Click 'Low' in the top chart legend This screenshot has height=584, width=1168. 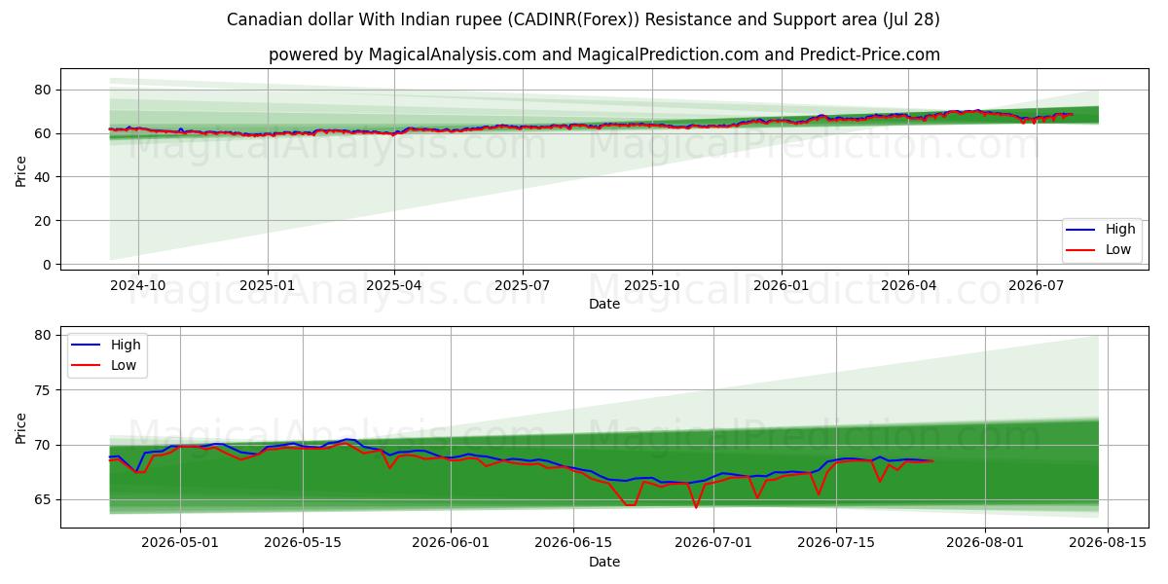coord(1118,250)
